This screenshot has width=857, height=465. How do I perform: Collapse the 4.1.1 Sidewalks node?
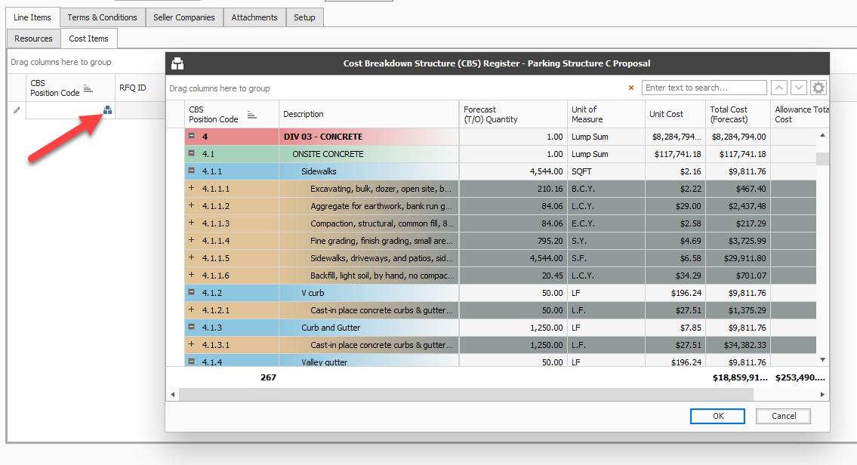tap(192, 171)
